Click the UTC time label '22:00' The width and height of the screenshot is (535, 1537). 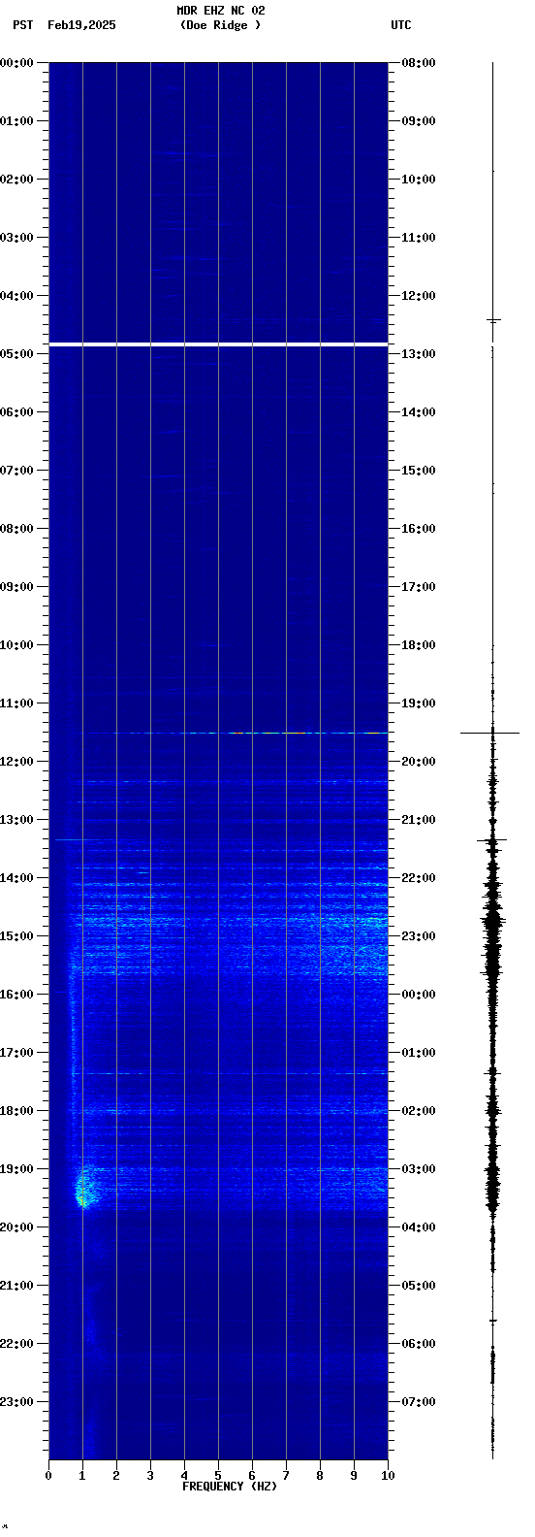[x=419, y=878]
